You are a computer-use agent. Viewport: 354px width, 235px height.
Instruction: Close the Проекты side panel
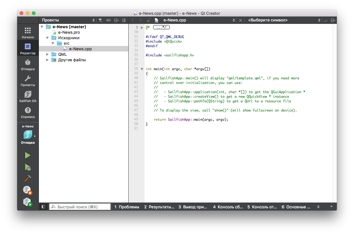coord(124,20)
